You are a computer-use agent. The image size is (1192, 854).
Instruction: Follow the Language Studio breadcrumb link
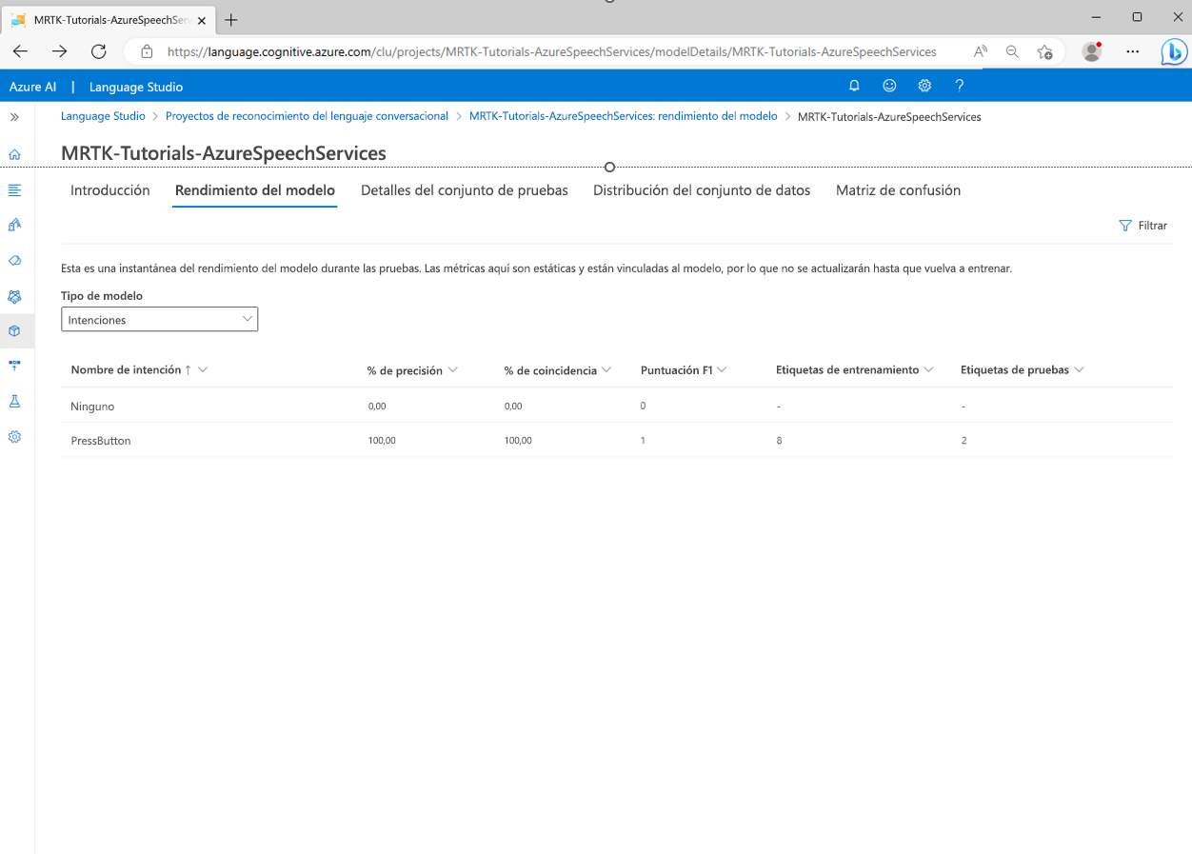pyautogui.click(x=103, y=116)
